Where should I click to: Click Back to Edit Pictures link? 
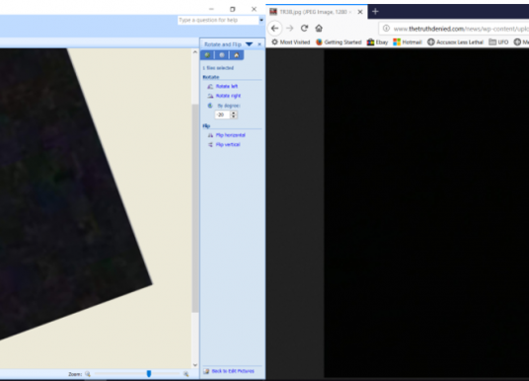tap(233, 371)
